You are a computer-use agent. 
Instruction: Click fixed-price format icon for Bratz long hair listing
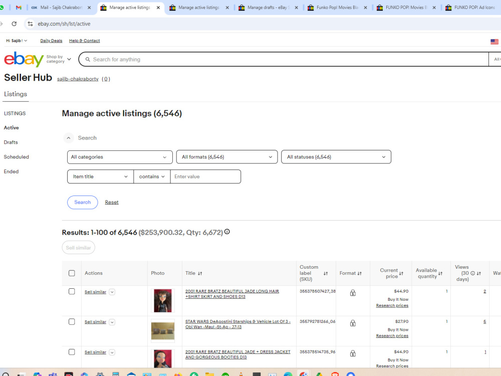click(353, 293)
